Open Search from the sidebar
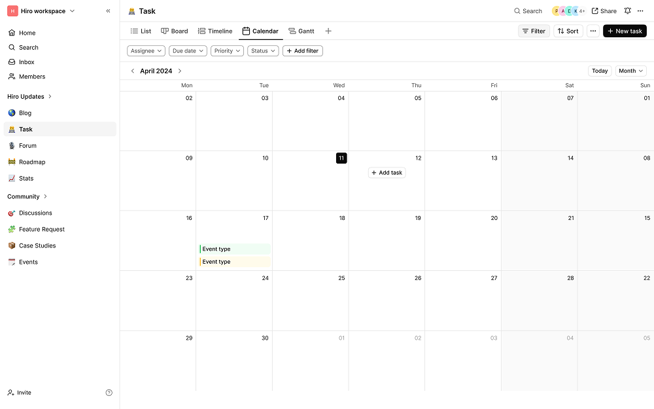The image size is (654, 409). pyautogui.click(x=60, y=48)
